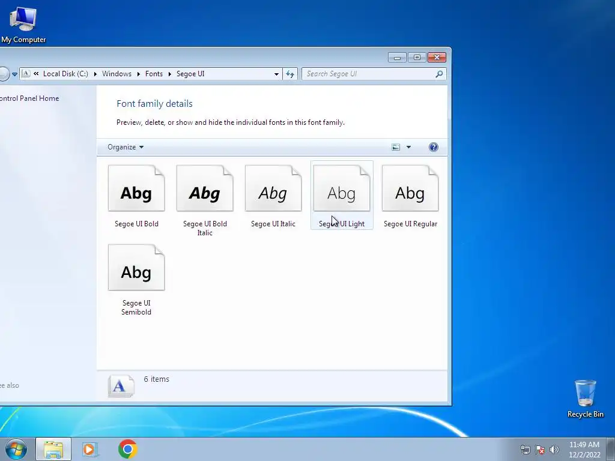Maximize the Fonts window
Viewport: 615px width, 461px height.
[x=417, y=58]
